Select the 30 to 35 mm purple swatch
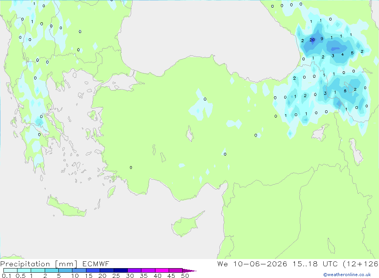The image size is (379, 278). point(135,270)
